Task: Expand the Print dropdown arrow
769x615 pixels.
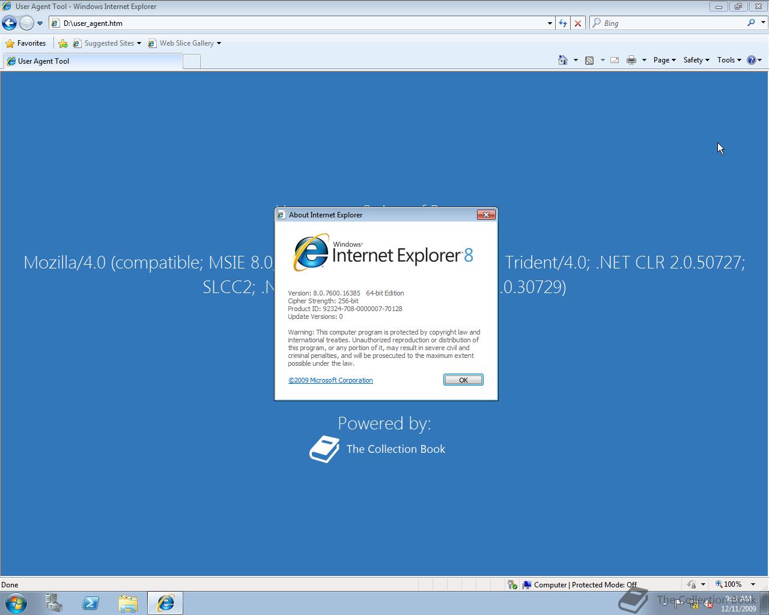Action: [644, 60]
